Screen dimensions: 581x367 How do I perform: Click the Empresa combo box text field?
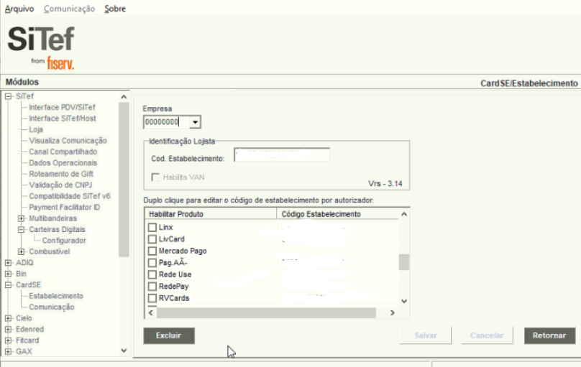click(x=166, y=122)
